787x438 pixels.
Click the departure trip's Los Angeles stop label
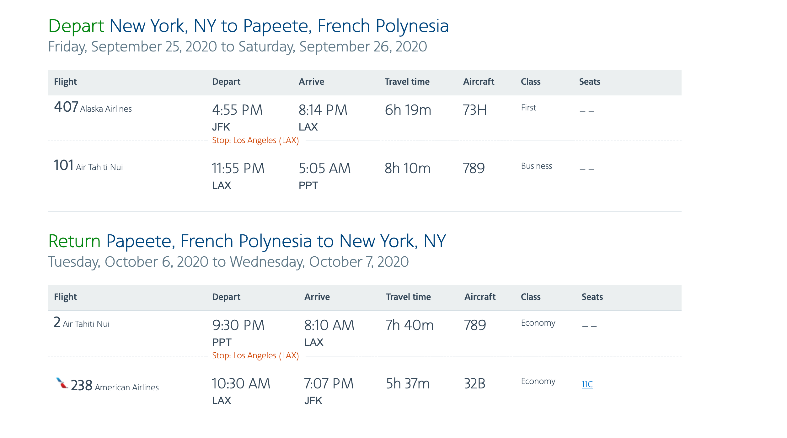tap(255, 140)
